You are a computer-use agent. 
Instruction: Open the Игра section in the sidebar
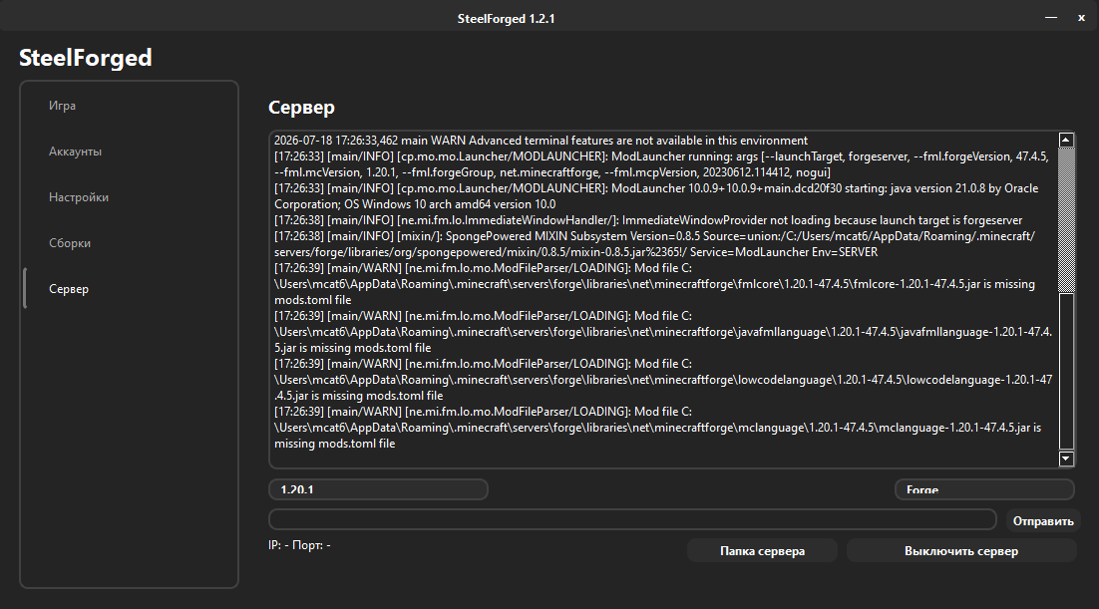[63, 106]
